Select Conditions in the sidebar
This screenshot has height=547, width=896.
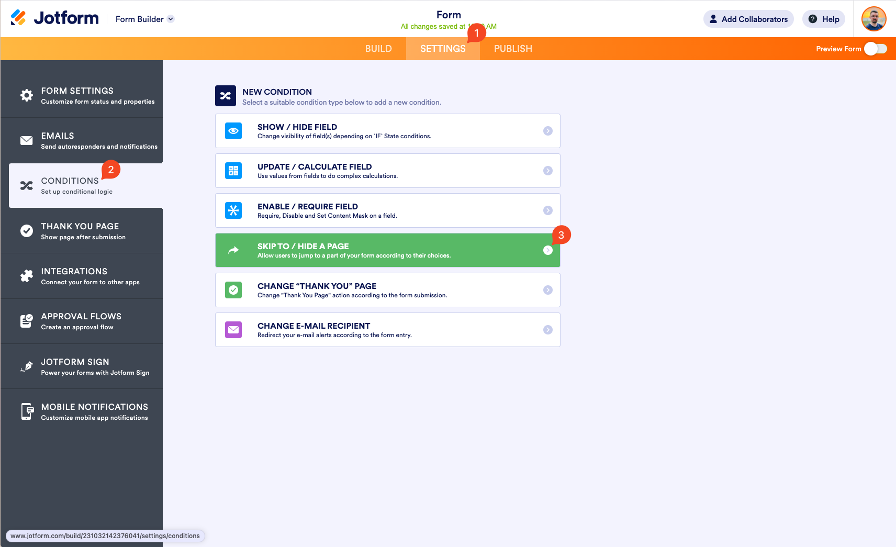pos(86,185)
